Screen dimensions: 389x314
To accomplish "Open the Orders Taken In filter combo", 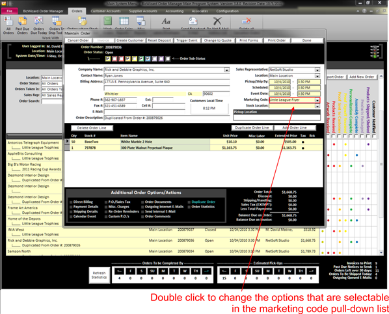I will 51,89.
